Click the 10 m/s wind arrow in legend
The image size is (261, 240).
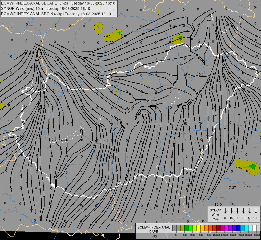pyautogui.click(x=231, y=211)
